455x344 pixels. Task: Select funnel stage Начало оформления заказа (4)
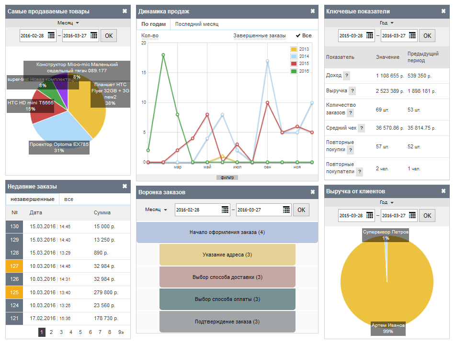[x=227, y=232]
